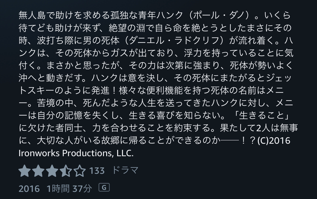Choose the third filled rating star

click(52, 171)
